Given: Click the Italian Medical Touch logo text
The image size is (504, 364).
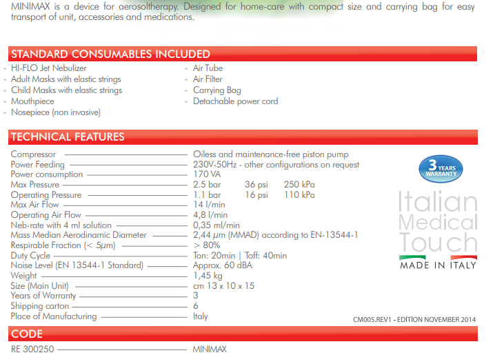Looking at the screenshot, I should [438, 222].
